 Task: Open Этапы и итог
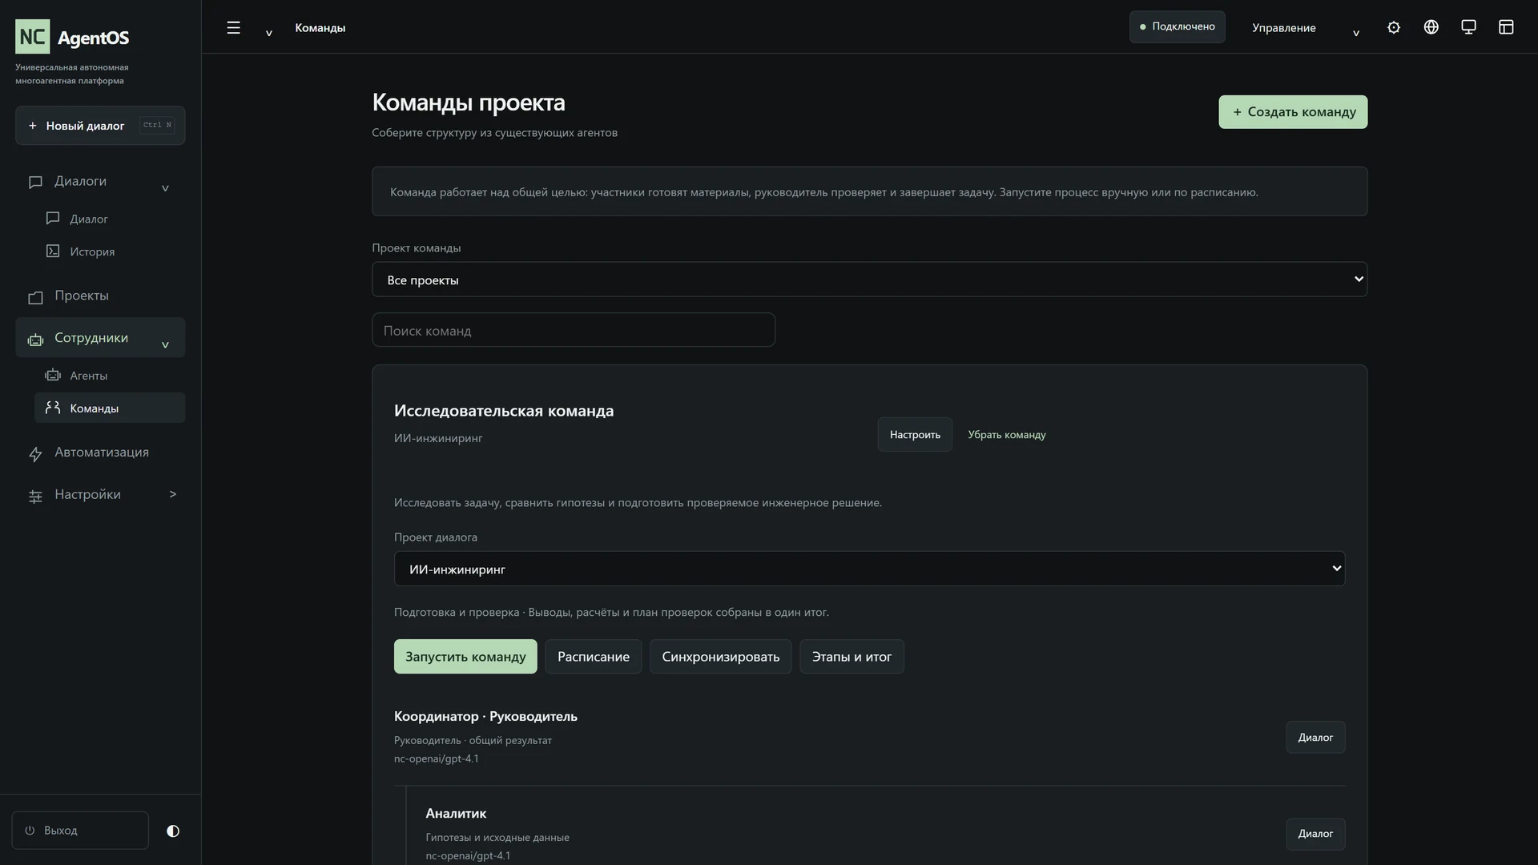pos(852,657)
